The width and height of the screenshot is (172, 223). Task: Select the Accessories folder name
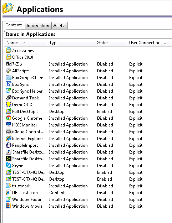pyautogui.click(x=23, y=51)
